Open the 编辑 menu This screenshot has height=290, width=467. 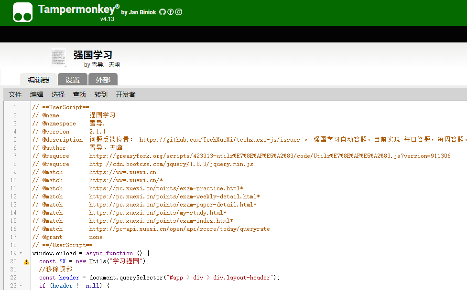(x=37, y=94)
